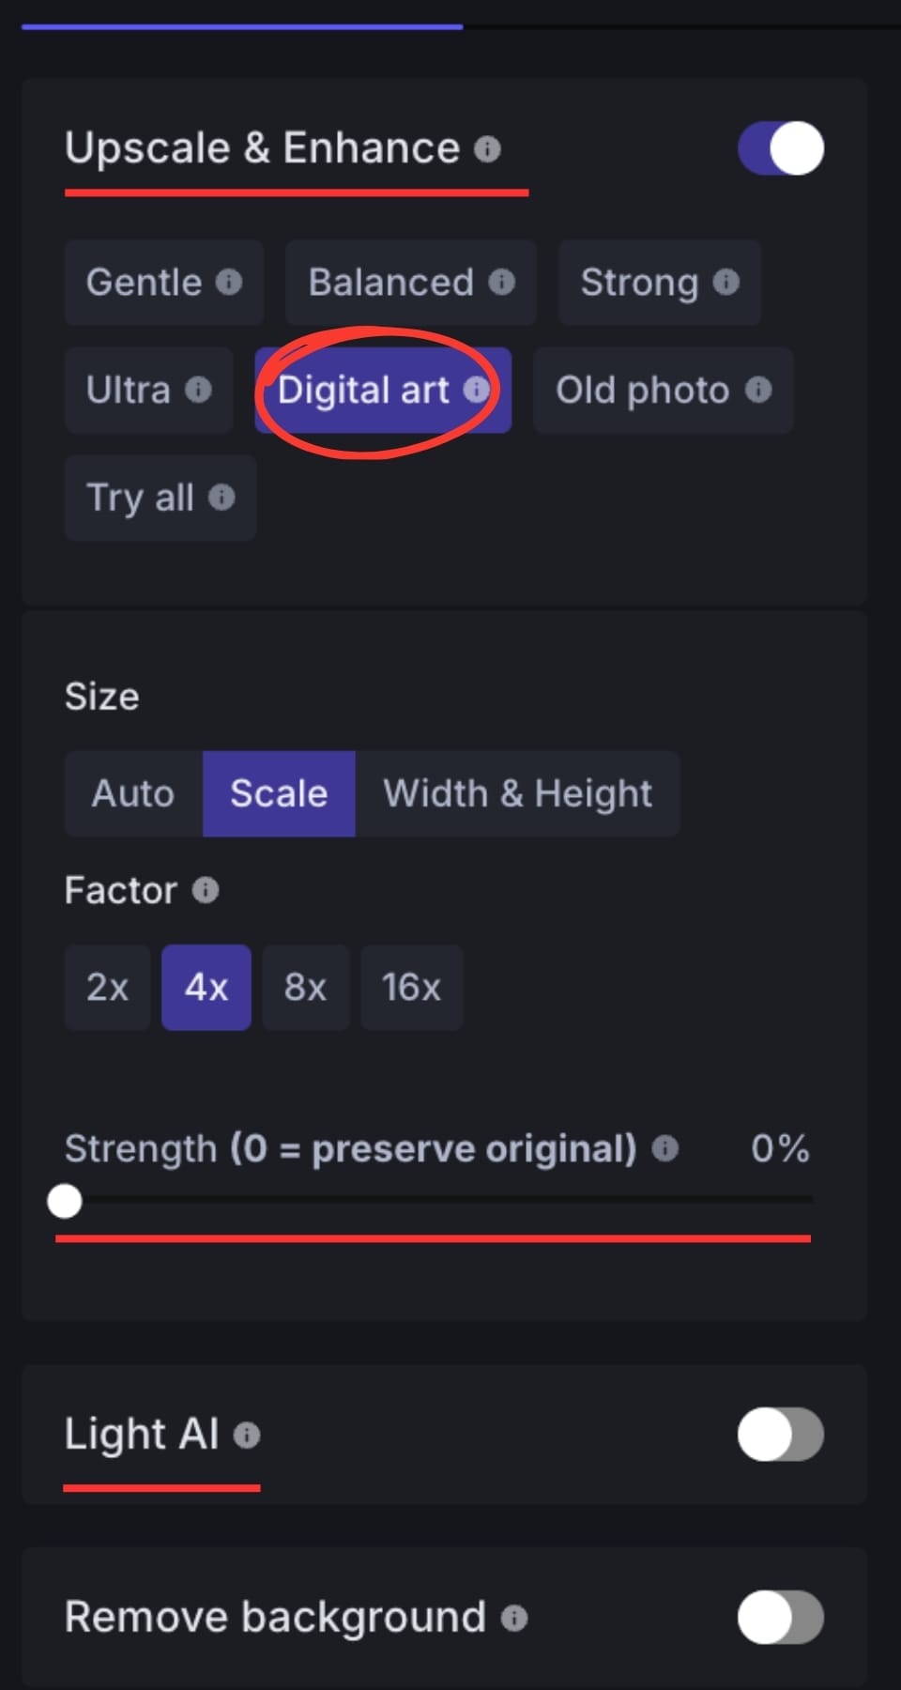
Task: Click the Balanced preset info icon
Action: point(502,282)
